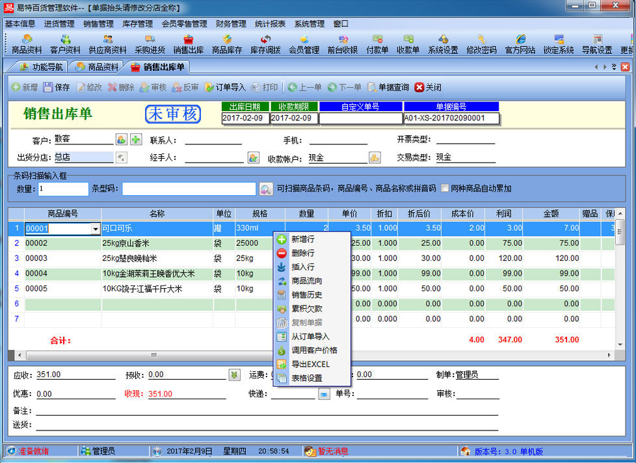Enable 同种商品自动累加 checkbox
The image size is (636, 463).
tap(445, 189)
